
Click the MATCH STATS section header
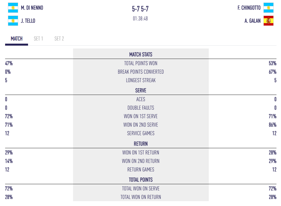141,54
